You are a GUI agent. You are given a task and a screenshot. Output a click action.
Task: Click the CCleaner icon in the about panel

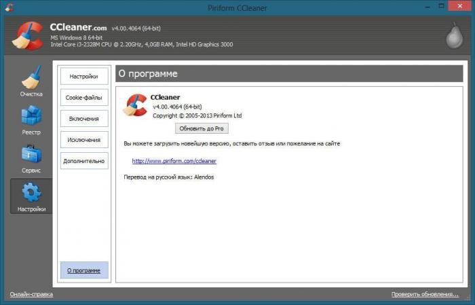pos(134,105)
